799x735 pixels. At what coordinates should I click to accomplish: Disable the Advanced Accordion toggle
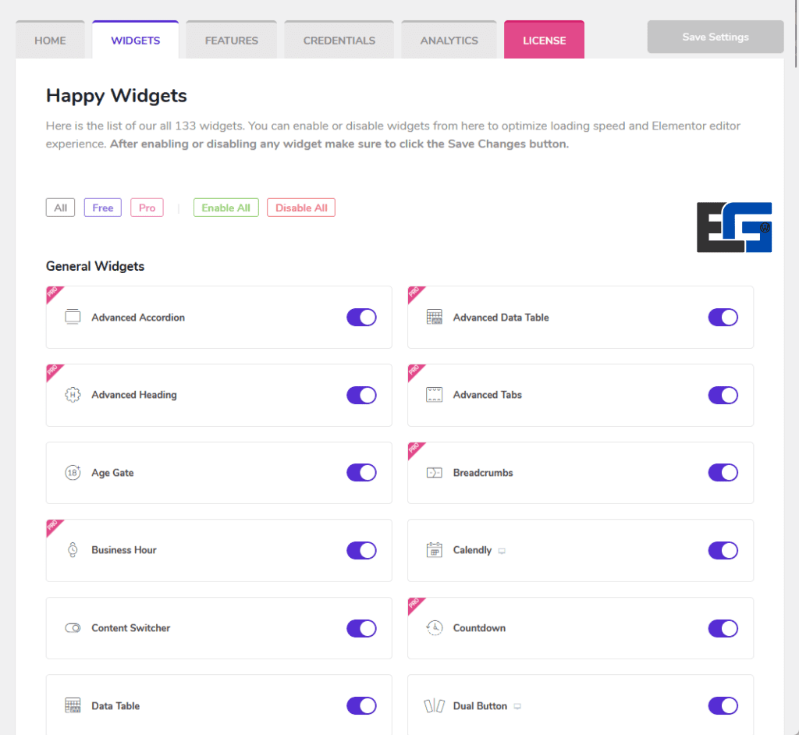[361, 317]
